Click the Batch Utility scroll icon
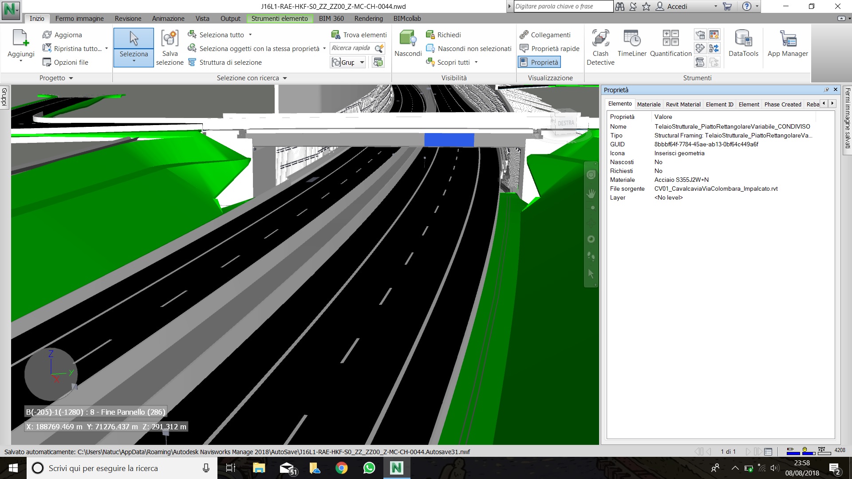The height and width of the screenshot is (479, 852). tap(700, 62)
